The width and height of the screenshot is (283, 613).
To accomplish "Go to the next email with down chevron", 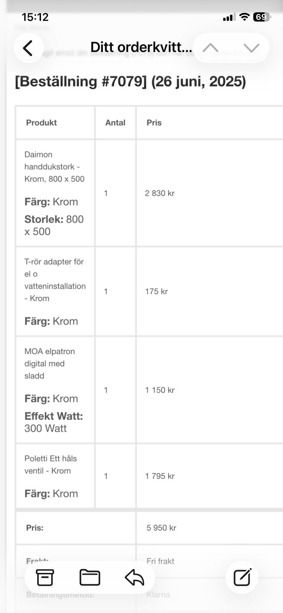I will coord(251,48).
